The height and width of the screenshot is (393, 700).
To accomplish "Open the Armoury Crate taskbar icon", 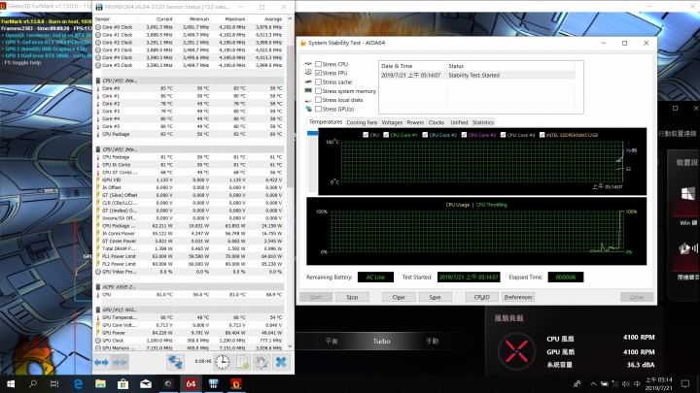I will click(168, 383).
